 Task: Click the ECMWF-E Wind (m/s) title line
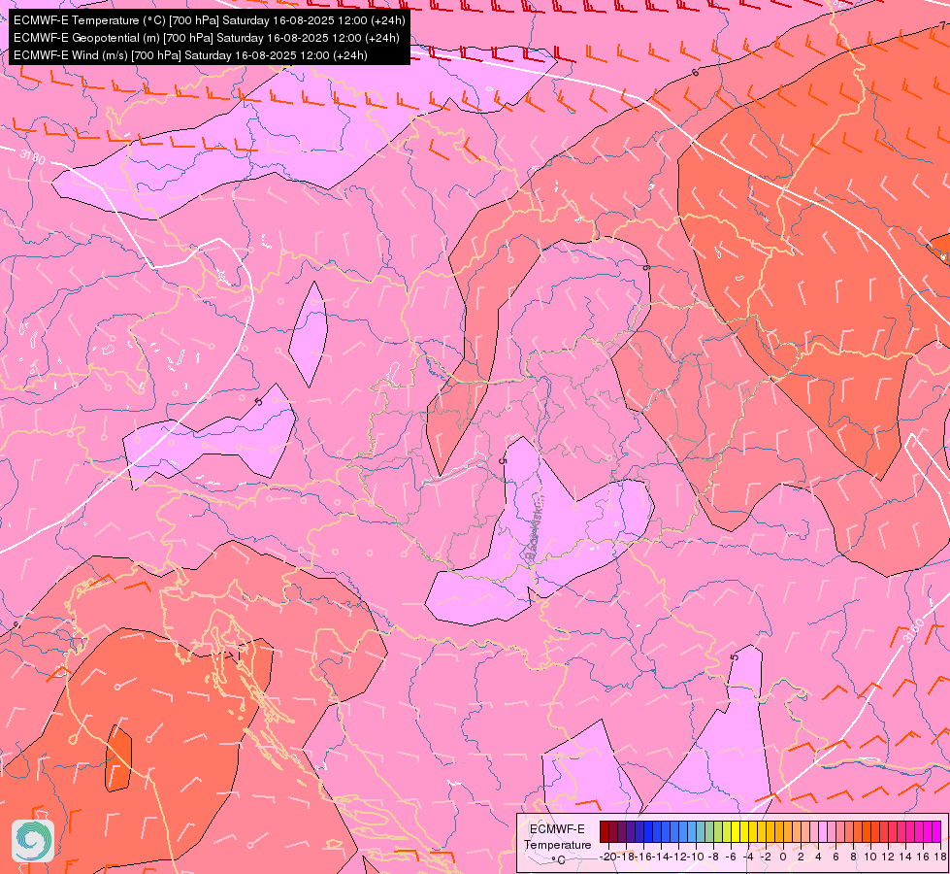[190, 55]
